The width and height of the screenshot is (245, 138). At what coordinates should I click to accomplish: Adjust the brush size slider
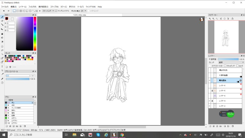click(18, 76)
